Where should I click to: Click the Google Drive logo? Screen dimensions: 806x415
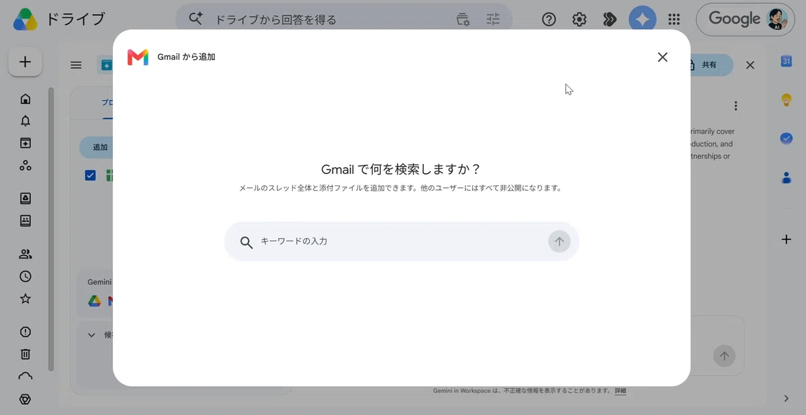(x=26, y=19)
